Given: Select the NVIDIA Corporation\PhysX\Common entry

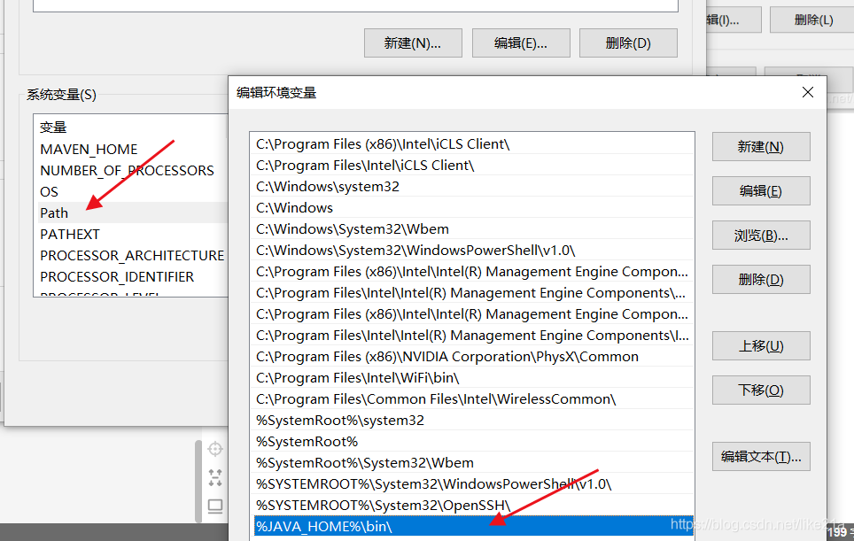Looking at the screenshot, I should (x=472, y=357).
